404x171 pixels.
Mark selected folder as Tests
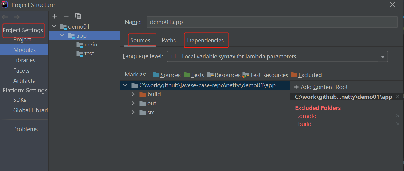194,75
